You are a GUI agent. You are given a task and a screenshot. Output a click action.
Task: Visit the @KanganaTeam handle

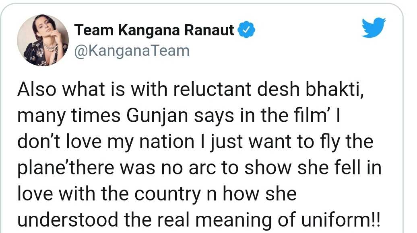[x=132, y=51]
